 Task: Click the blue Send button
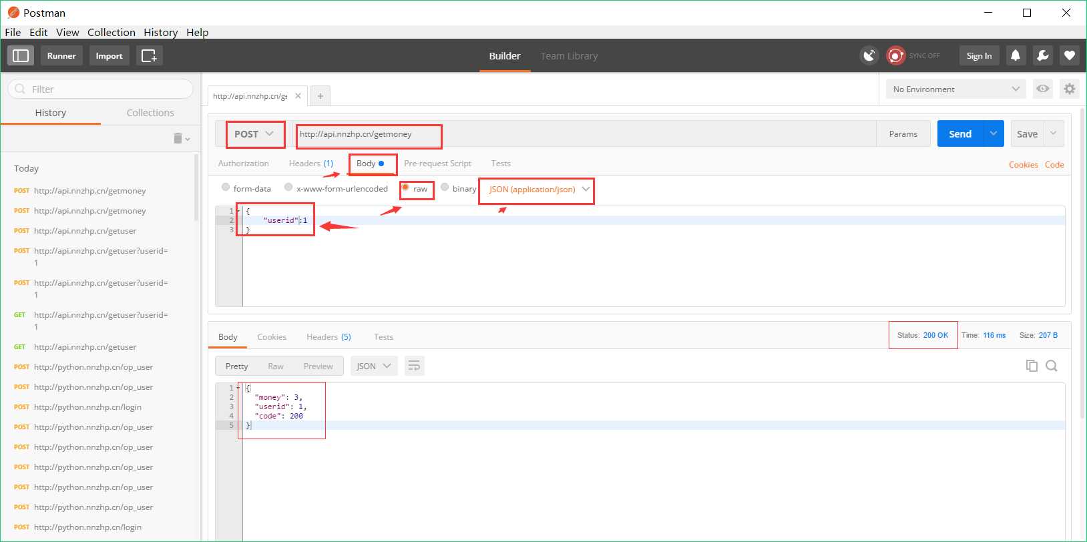click(x=960, y=133)
